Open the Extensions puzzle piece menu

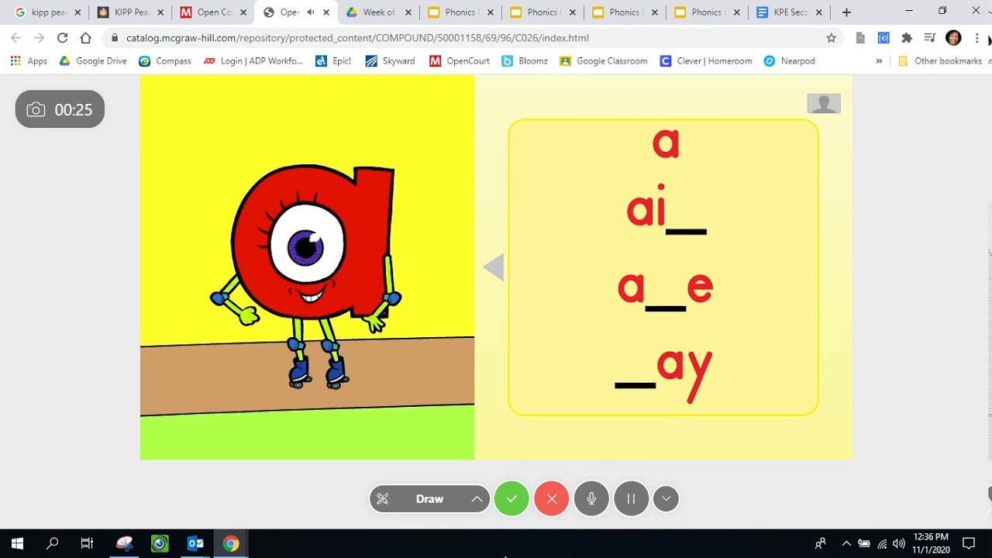907,38
